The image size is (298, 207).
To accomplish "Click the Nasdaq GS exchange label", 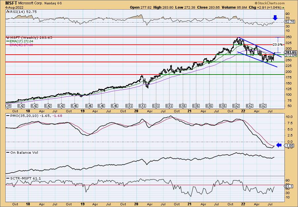I will pyautogui.click(x=52, y=3).
